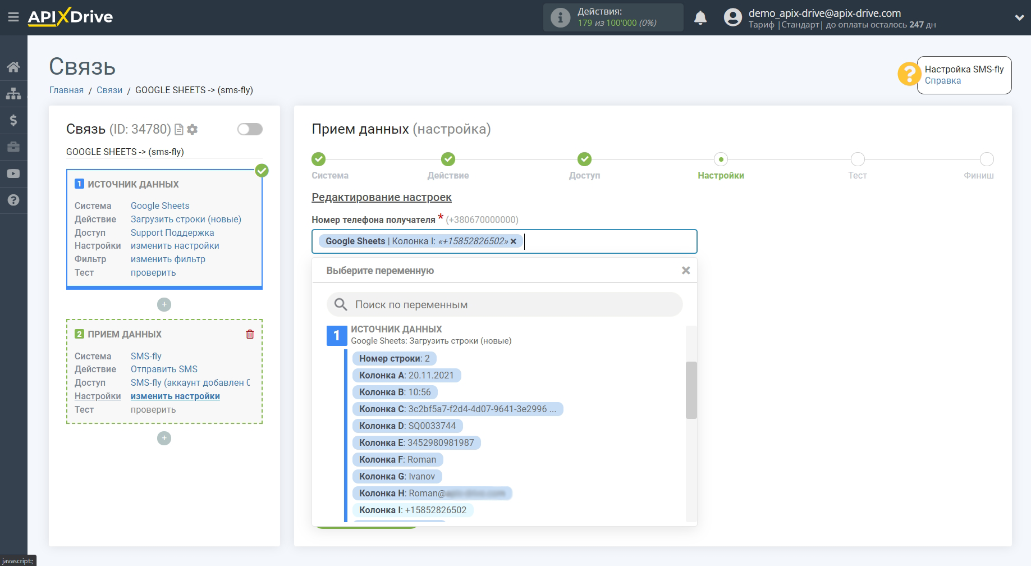Add step with plus button below data source
Image resolution: width=1031 pixels, height=566 pixels.
coord(164,304)
